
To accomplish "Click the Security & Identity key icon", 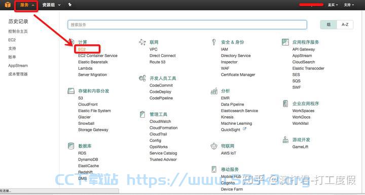I will pyautogui.click(x=214, y=42).
